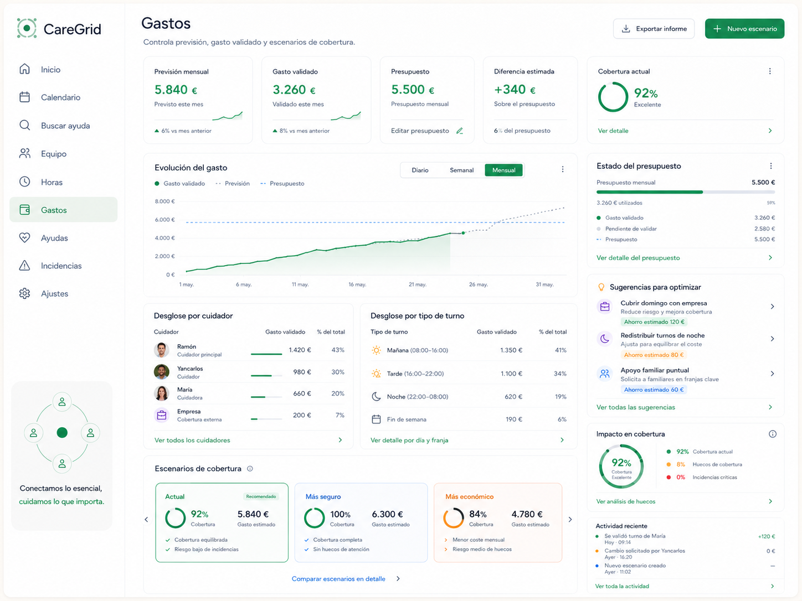Click the Buscar ayuda magnifier icon

pyautogui.click(x=24, y=125)
